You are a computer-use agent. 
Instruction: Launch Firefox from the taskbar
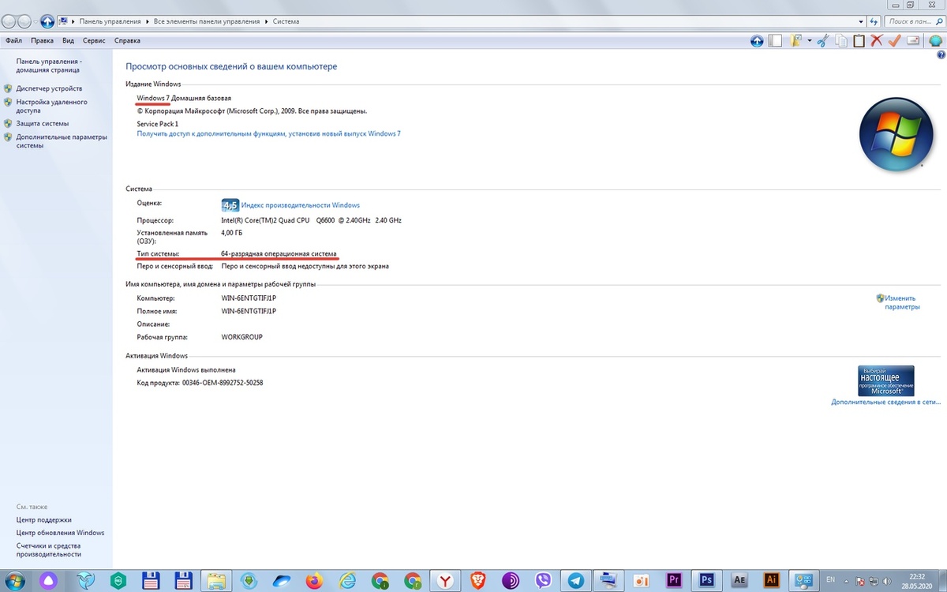point(315,581)
